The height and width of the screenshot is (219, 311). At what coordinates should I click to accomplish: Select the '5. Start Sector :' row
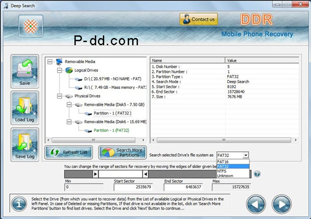click(224, 87)
